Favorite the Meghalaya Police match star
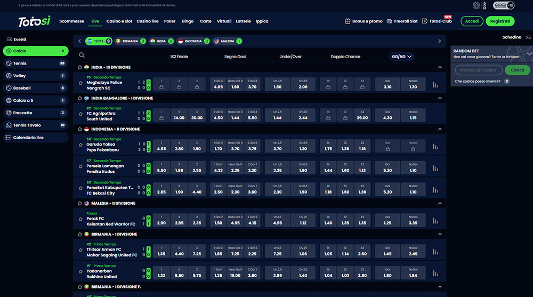Viewport: 533px width, 297px height. pyautogui.click(x=81, y=83)
